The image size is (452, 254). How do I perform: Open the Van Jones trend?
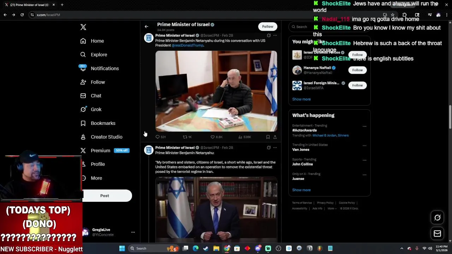tap(301, 150)
